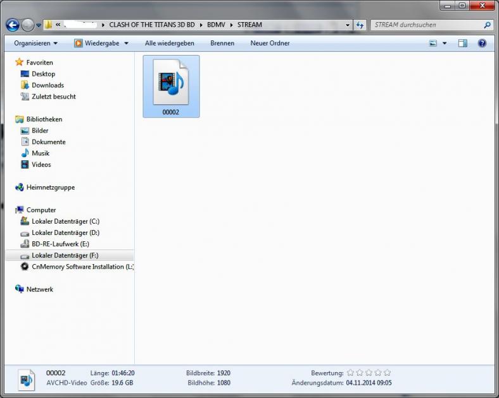Click the first rating star in Bewertung
The width and height of the screenshot is (499, 398).
(350, 373)
